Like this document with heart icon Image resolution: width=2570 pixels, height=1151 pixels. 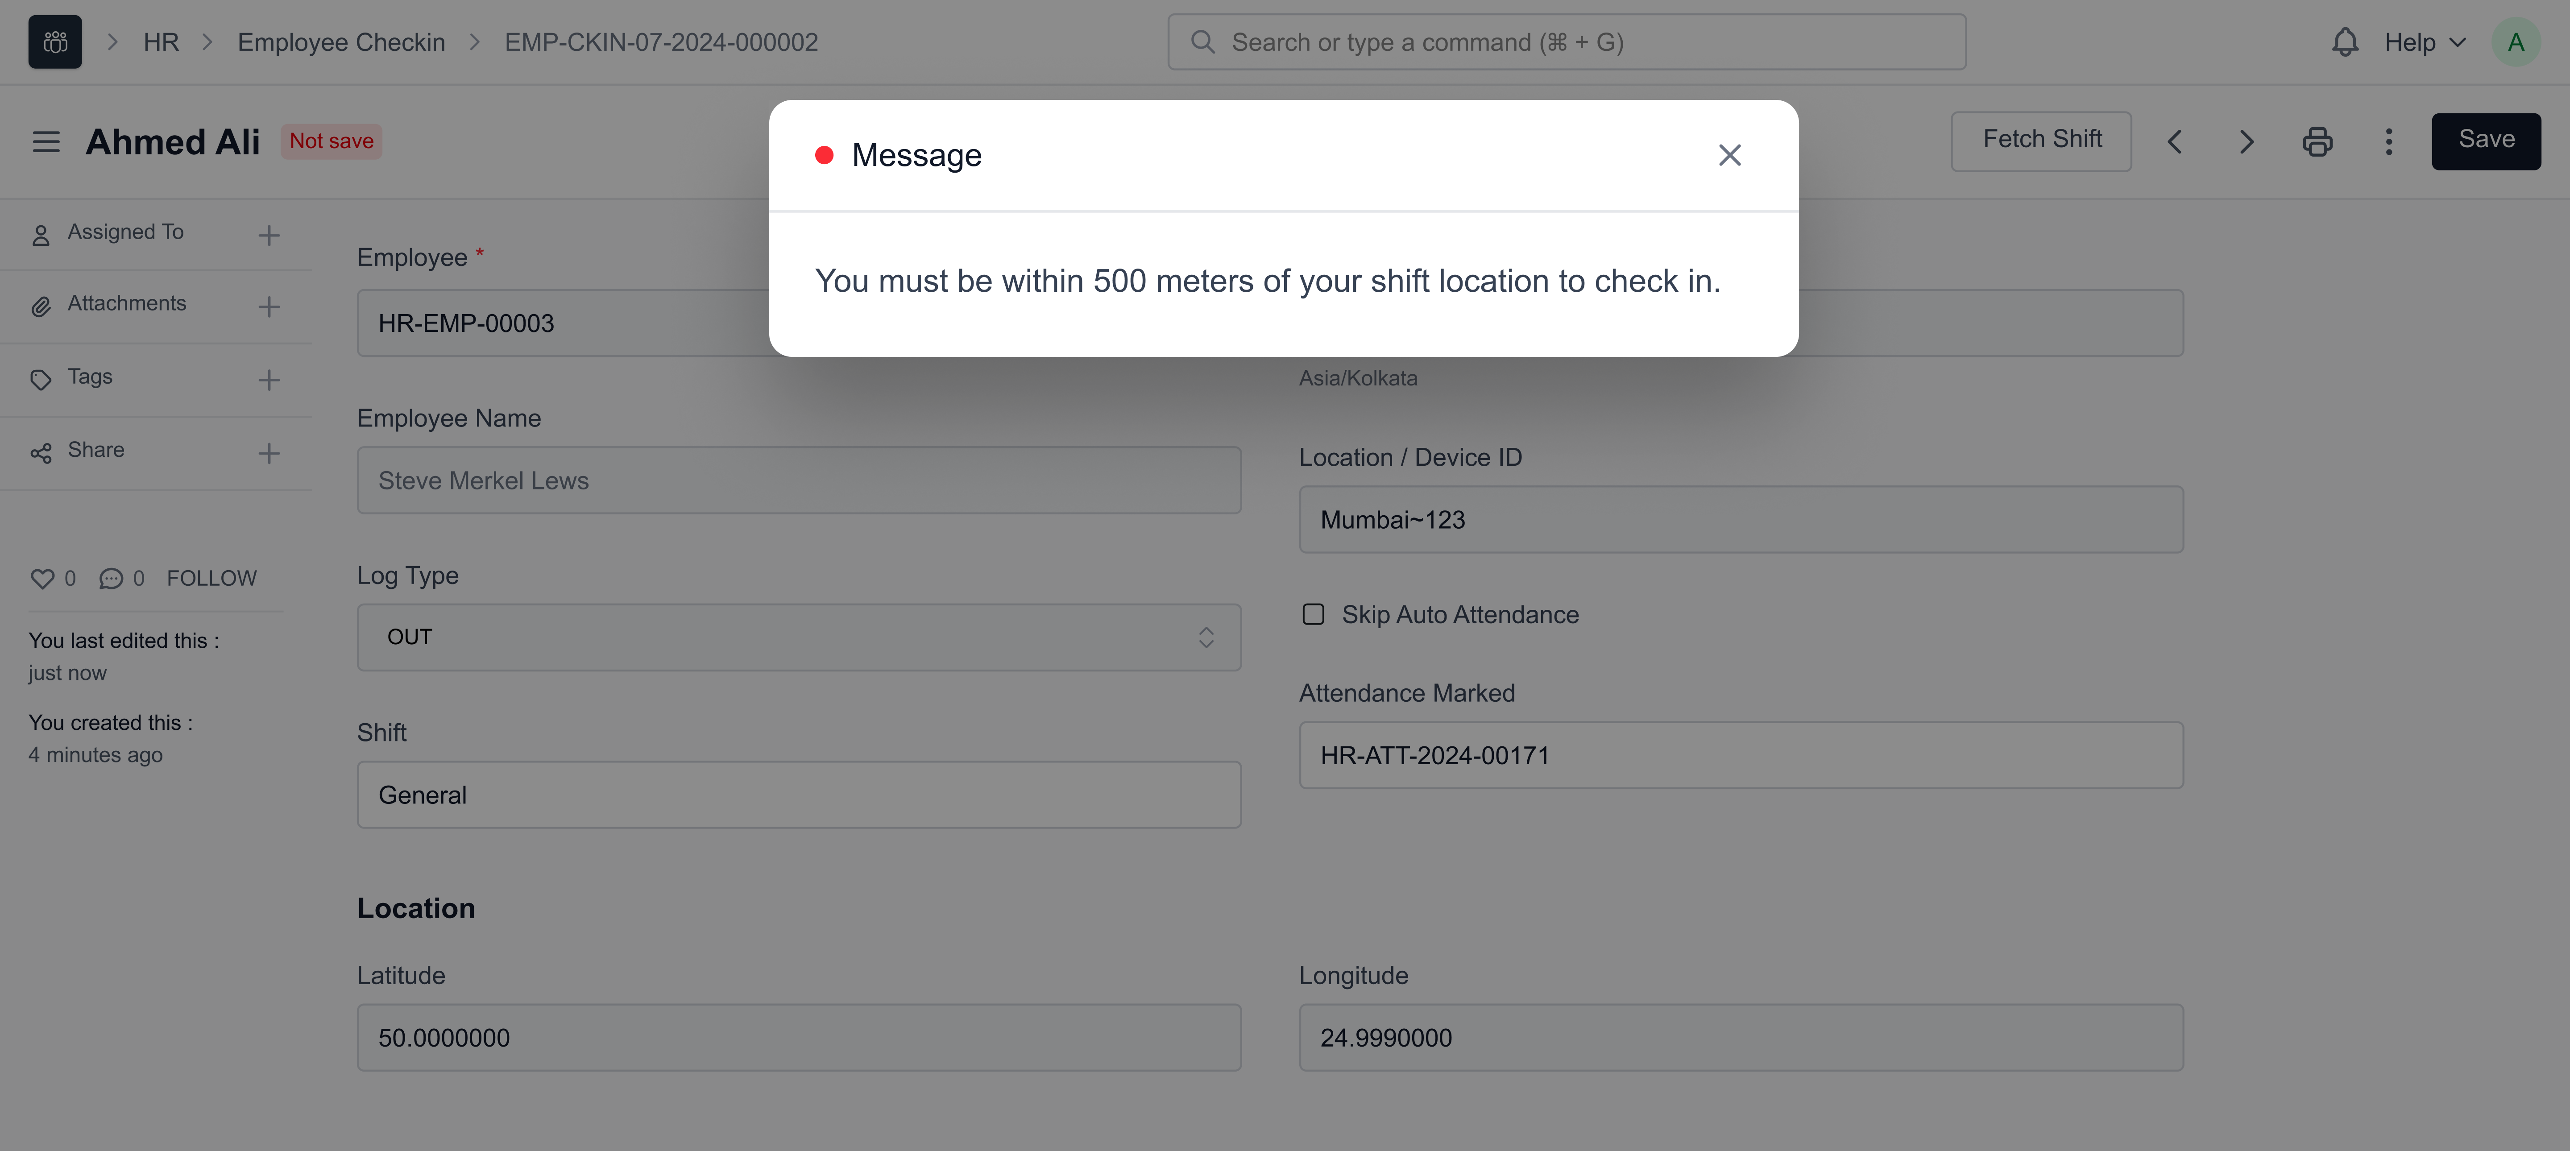(x=42, y=579)
